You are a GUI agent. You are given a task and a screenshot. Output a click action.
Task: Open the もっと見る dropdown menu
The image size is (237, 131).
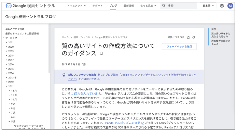point(148,6)
